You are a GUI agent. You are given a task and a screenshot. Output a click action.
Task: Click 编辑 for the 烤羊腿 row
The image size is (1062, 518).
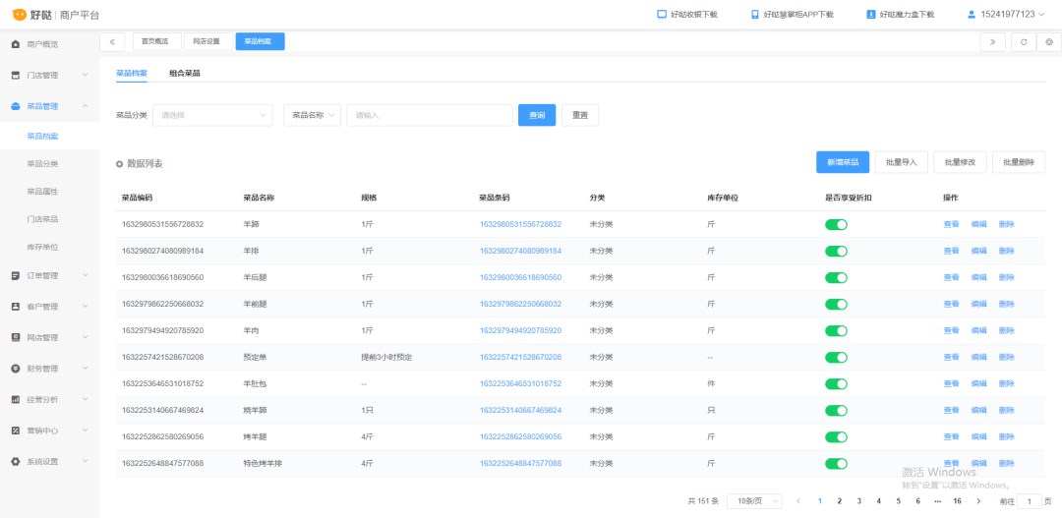[978, 436]
